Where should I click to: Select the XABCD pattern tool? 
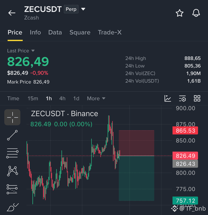(x=12, y=171)
